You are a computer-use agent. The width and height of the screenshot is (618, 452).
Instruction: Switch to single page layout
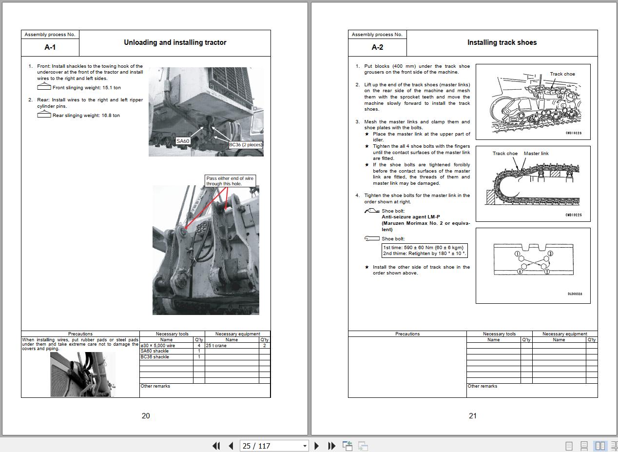(569, 446)
